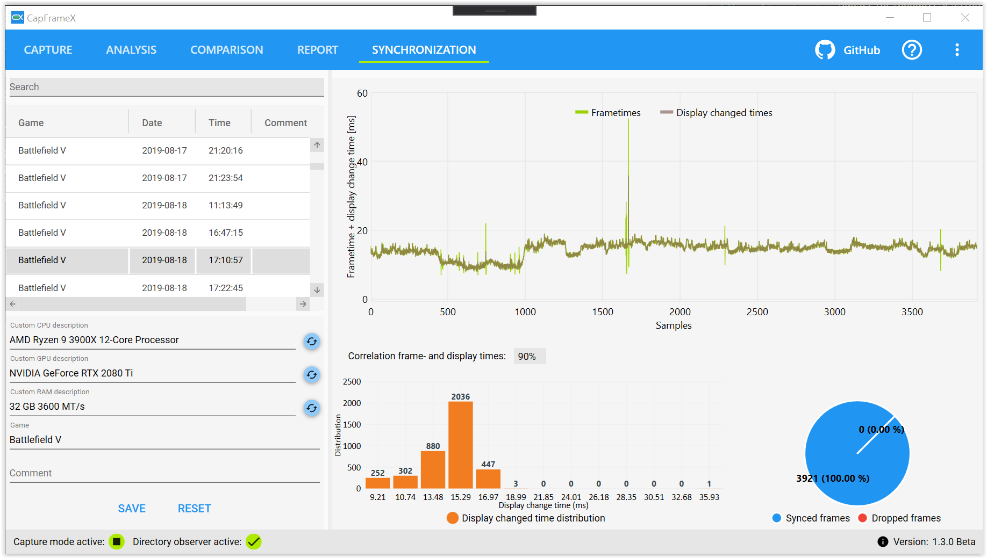Select the Battlefield V record at 11:13:49
This screenshot has width=987, height=558.
coord(158,206)
